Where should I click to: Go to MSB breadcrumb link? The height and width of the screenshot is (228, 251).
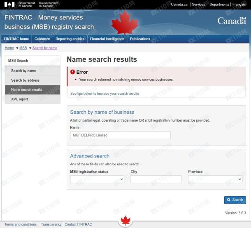tap(23, 48)
